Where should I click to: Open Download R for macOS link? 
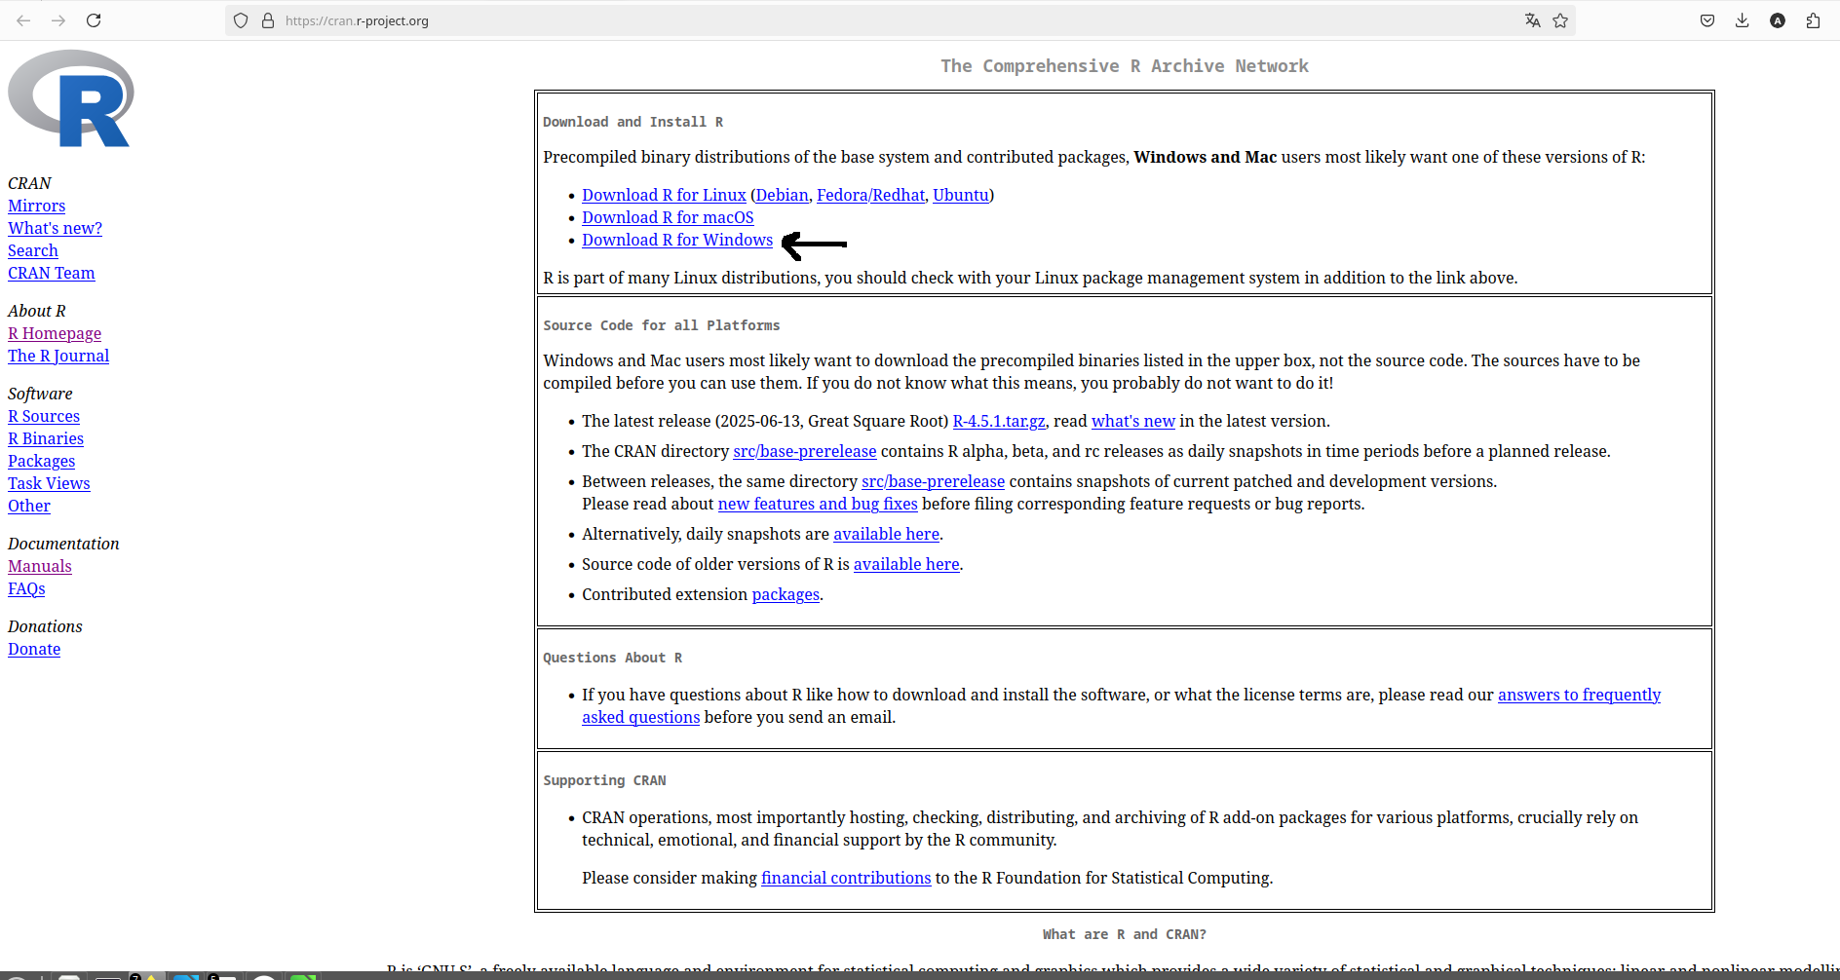[x=667, y=218]
